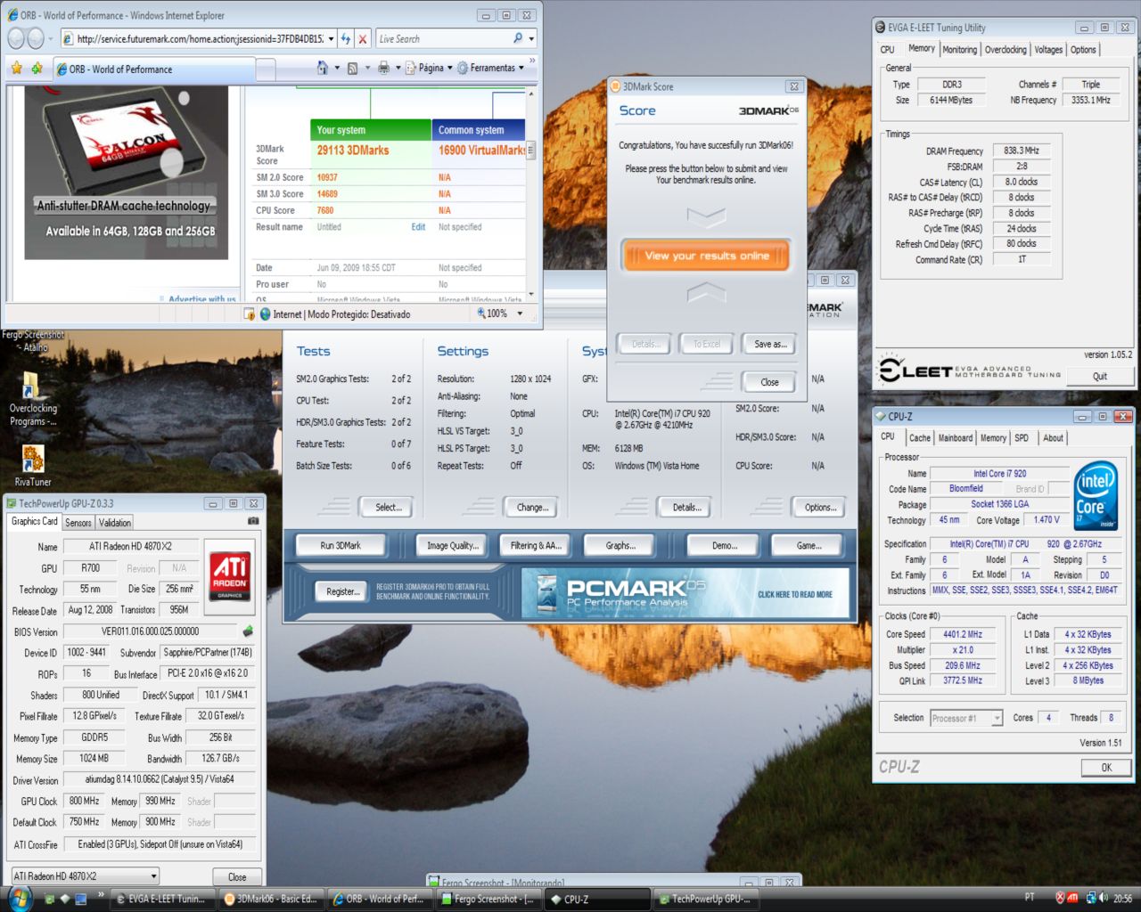Open Favorites Center star icon in IE

coord(16,68)
